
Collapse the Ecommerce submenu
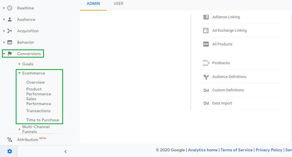point(20,73)
